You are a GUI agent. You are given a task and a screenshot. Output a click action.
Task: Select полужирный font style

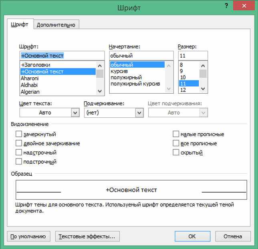point(137,78)
